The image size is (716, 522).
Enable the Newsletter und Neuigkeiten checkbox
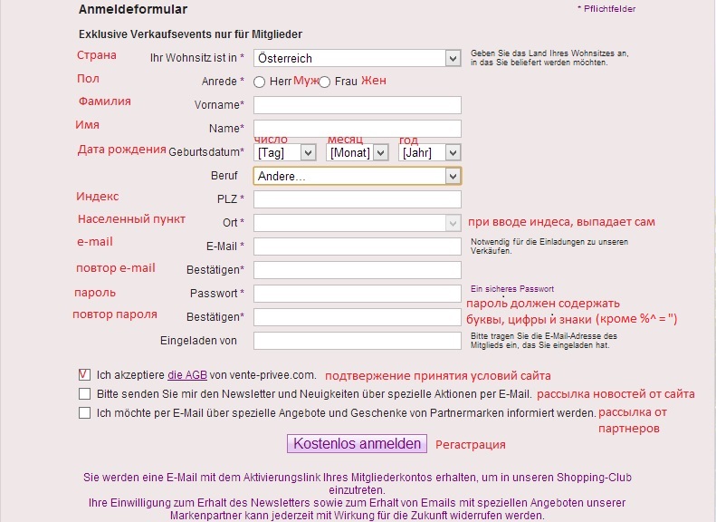tap(84, 394)
